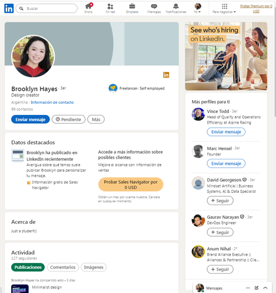
Task: Click Probar Sales Navigator por 0 USD
Action: 130,185
